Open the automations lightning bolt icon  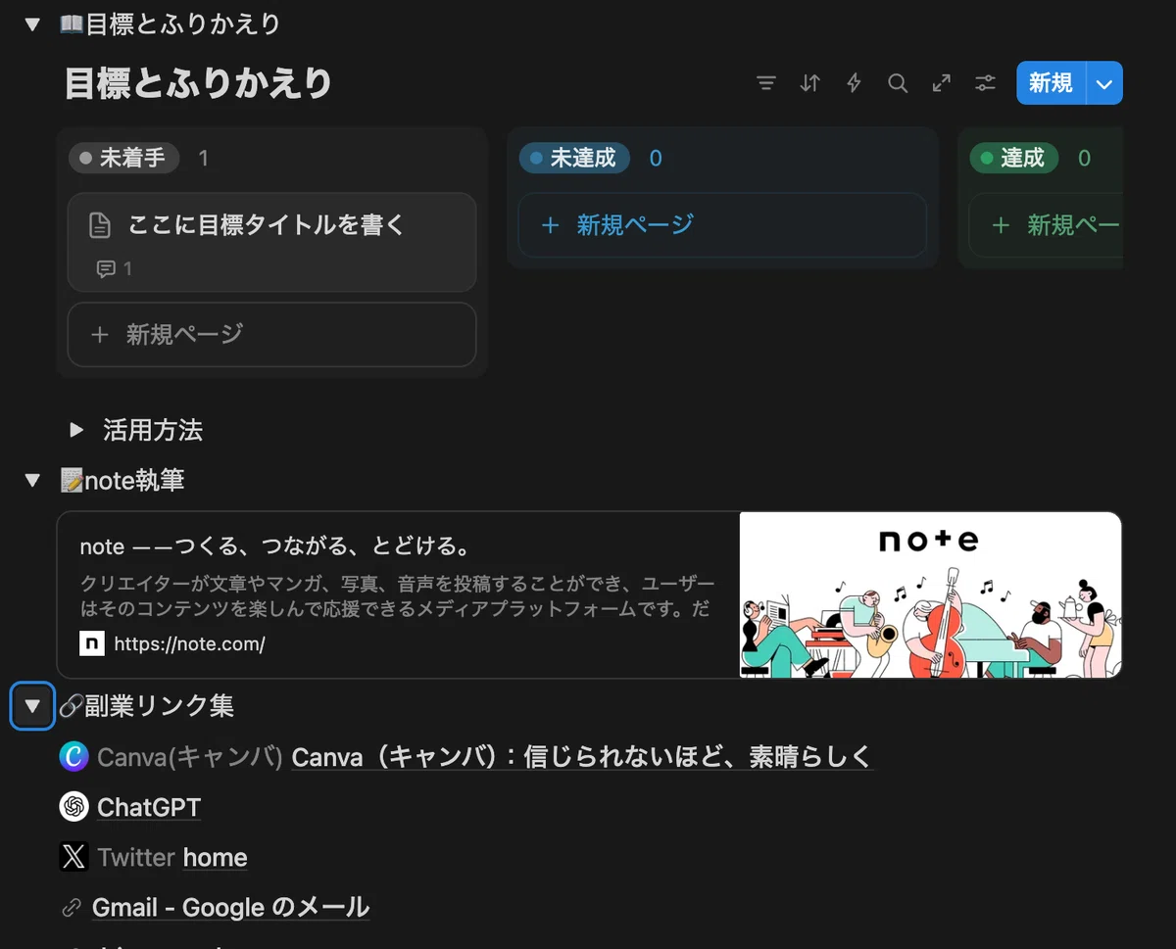[854, 84]
